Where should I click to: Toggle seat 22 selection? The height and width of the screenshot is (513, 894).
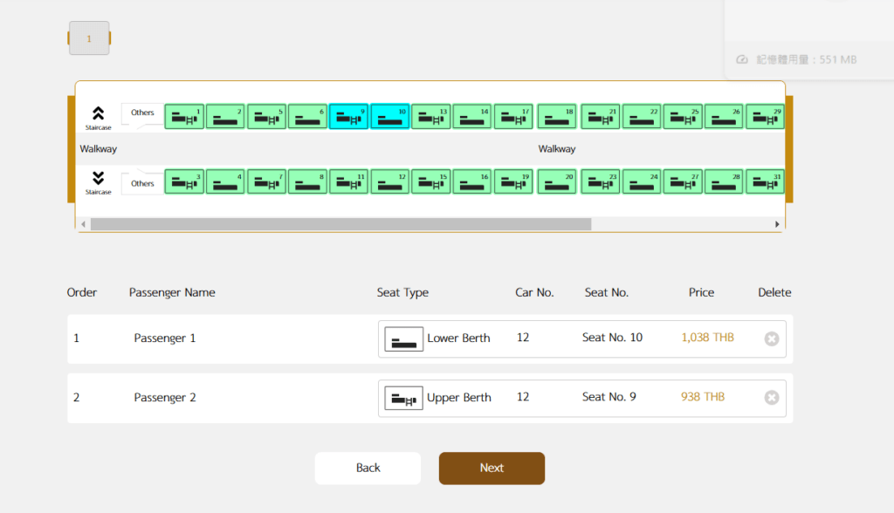coord(642,117)
